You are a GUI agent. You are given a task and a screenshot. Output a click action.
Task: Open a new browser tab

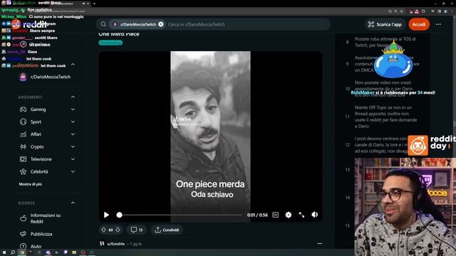tap(94, 4)
